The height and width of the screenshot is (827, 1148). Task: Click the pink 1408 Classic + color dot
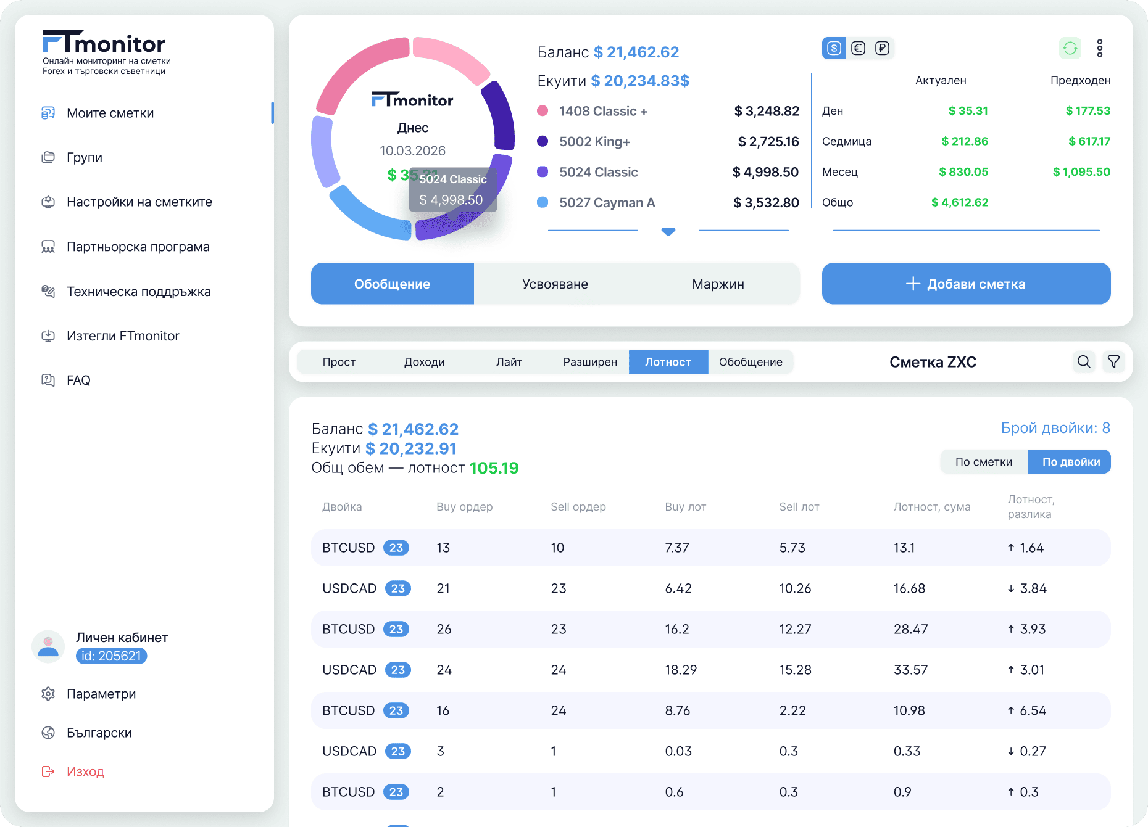(543, 110)
